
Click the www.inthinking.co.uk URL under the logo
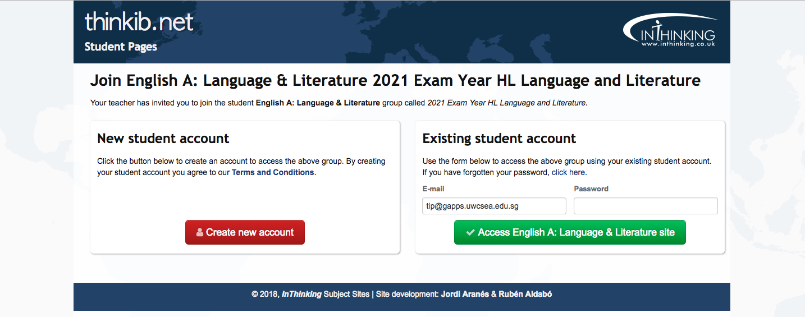point(678,44)
